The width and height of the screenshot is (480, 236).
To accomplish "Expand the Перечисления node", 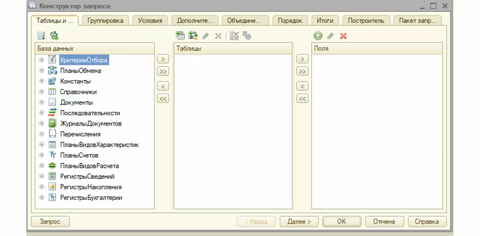I will coord(41,134).
